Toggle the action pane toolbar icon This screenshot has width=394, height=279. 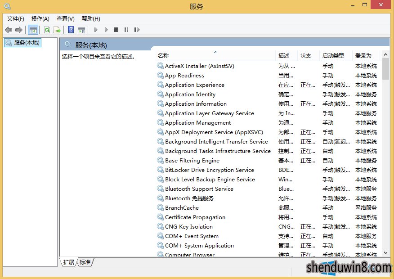[x=81, y=30]
